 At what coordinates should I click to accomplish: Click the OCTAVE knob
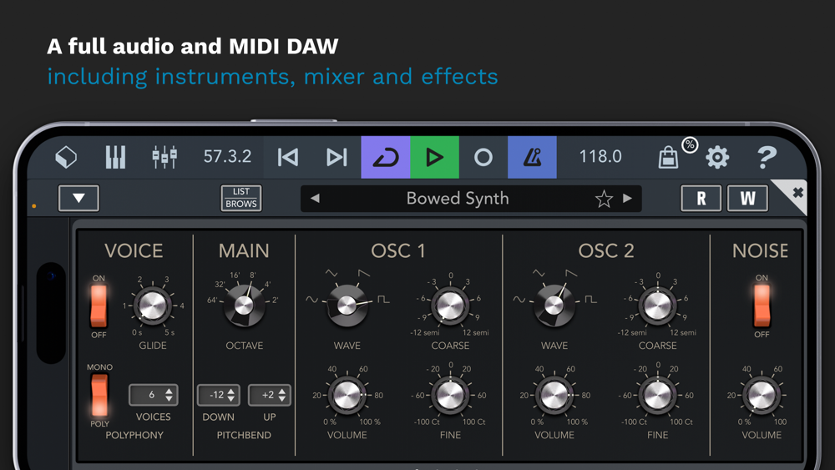coord(245,306)
